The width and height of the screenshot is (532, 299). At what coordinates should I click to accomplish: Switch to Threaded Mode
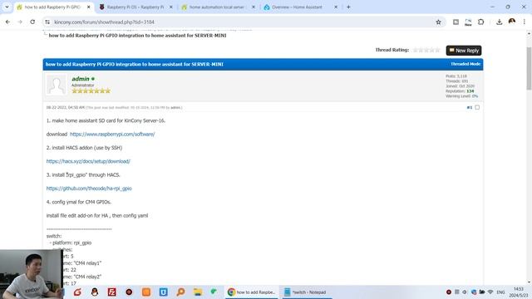coord(465,64)
